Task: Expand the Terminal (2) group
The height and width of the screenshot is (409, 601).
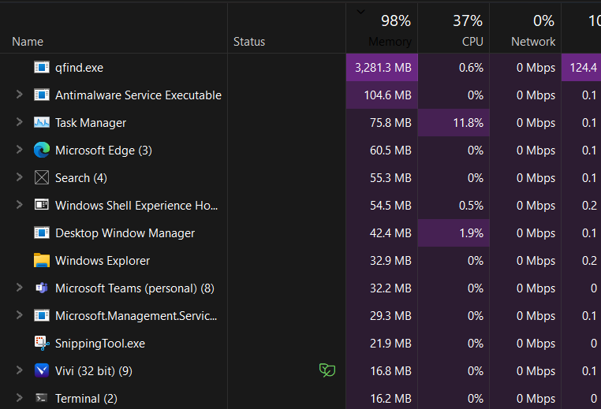Action: coord(19,397)
